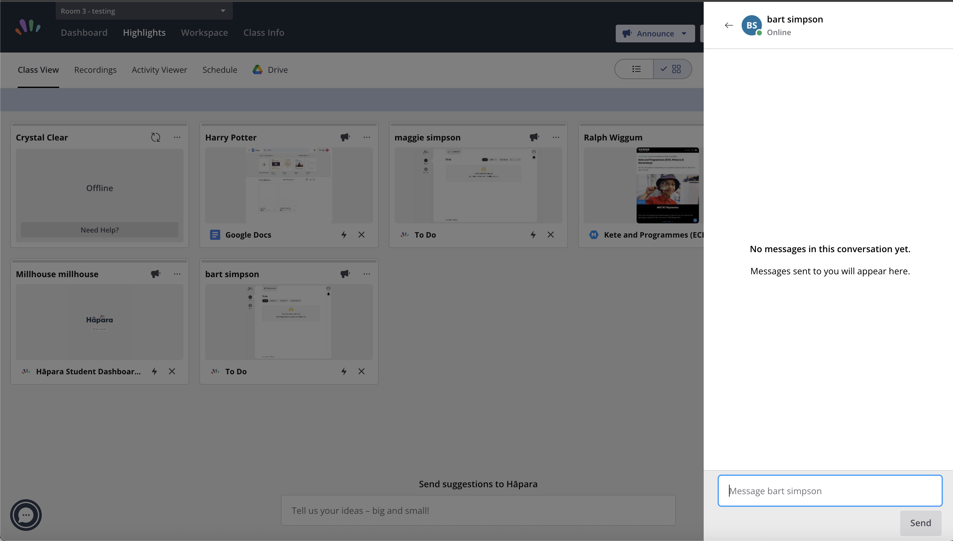Open the Drive tab
This screenshot has width=953, height=541.
[270, 70]
